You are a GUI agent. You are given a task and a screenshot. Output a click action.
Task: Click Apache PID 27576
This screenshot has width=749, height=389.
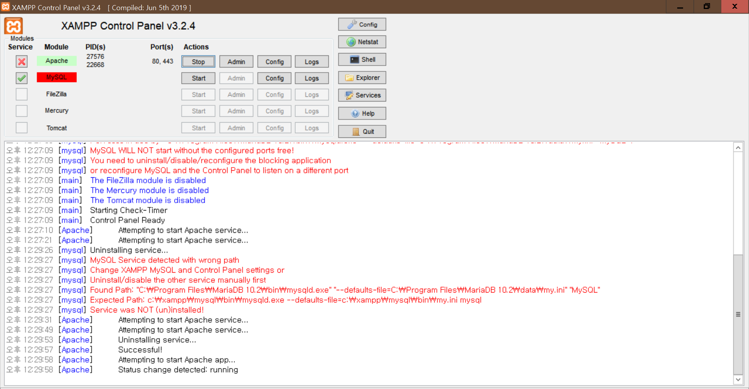pos(95,56)
